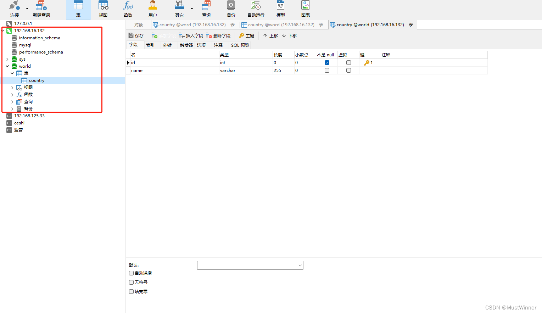Open the SQL 预览 tab
Viewport: 542px width, 313px height.
pyautogui.click(x=240, y=45)
